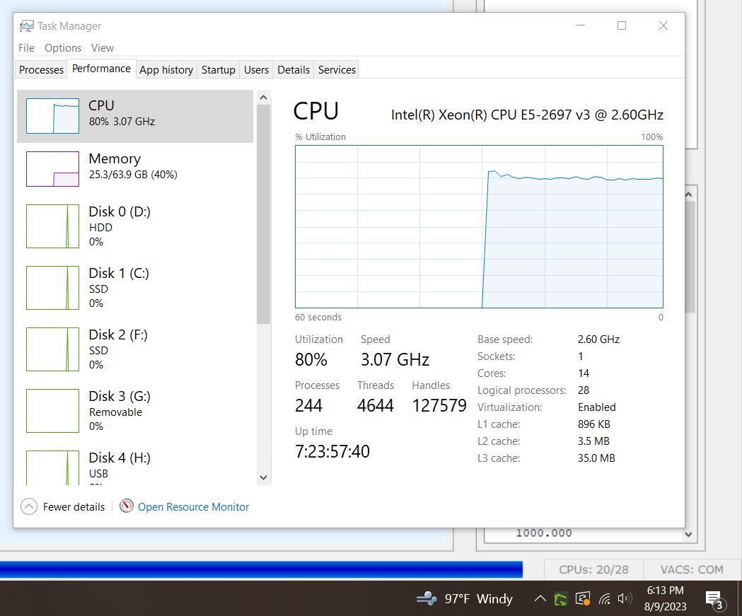This screenshot has width=742, height=616.
Task: Select the CPU mini graph thumbnail
Action: (x=52, y=116)
